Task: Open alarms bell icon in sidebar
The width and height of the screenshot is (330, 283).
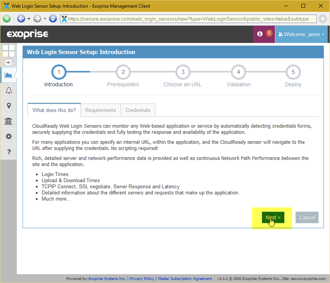Action: point(9,90)
